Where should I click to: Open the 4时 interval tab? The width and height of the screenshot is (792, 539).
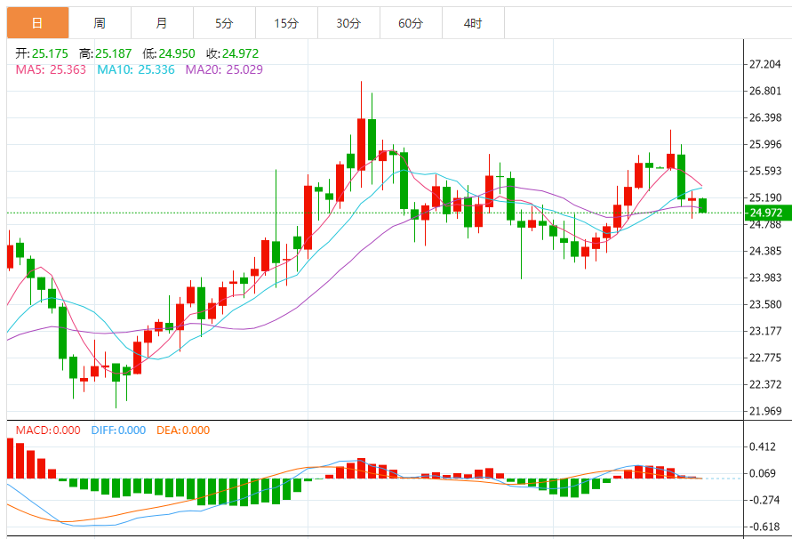(x=473, y=23)
